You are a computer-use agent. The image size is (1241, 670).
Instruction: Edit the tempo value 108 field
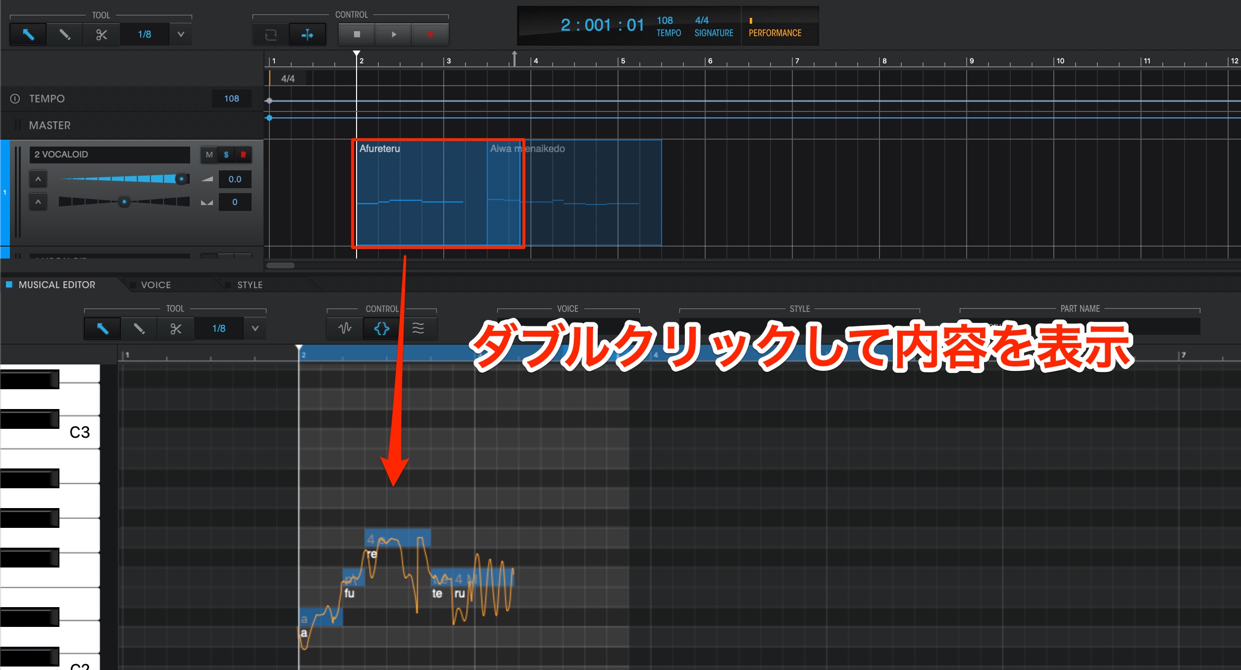231,99
